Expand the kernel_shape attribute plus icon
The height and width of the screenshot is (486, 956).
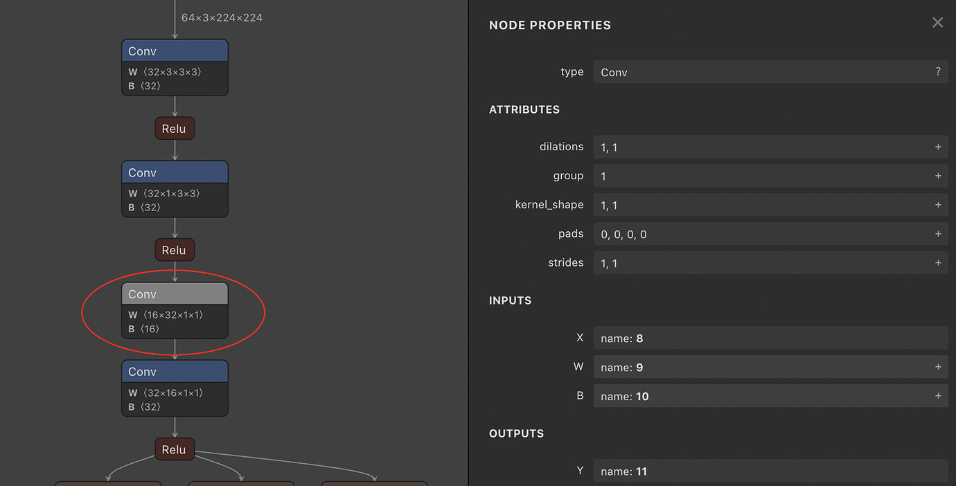(938, 205)
